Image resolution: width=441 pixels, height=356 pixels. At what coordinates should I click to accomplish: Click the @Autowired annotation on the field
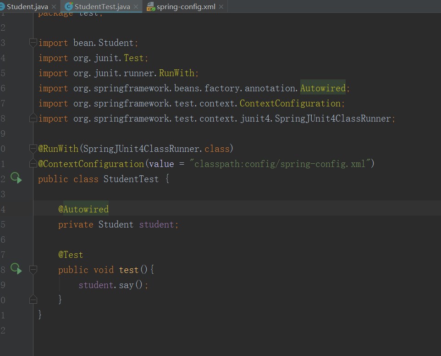[83, 209]
